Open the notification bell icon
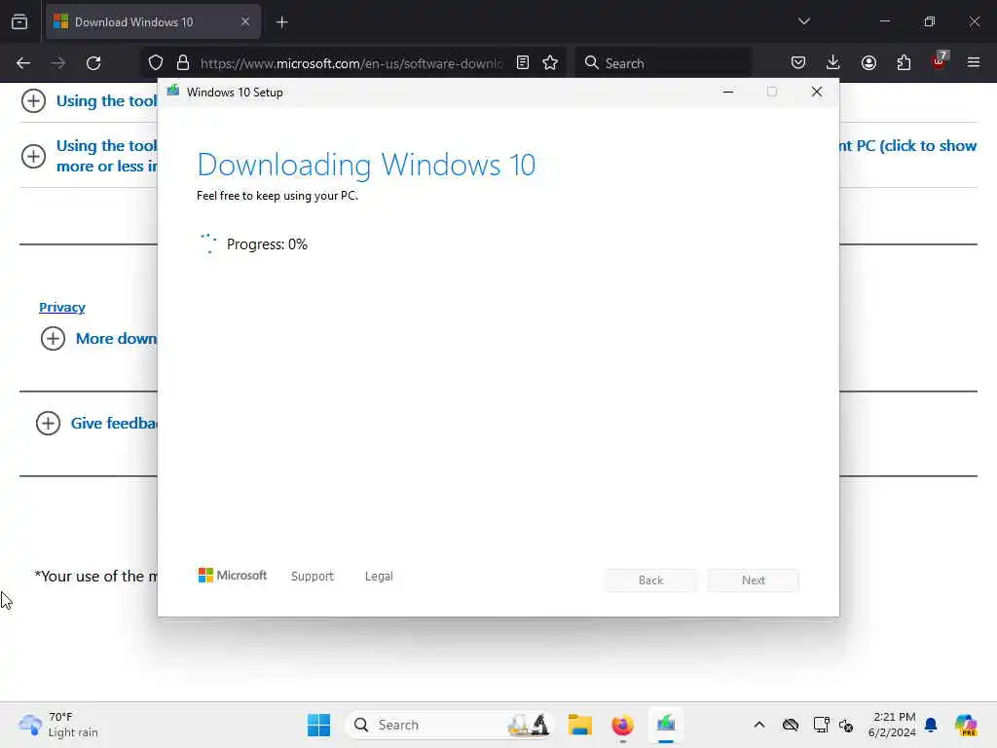 pyautogui.click(x=932, y=725)
